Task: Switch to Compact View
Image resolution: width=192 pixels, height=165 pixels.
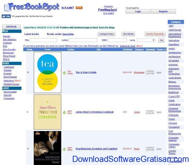Action: click(106, 34)
